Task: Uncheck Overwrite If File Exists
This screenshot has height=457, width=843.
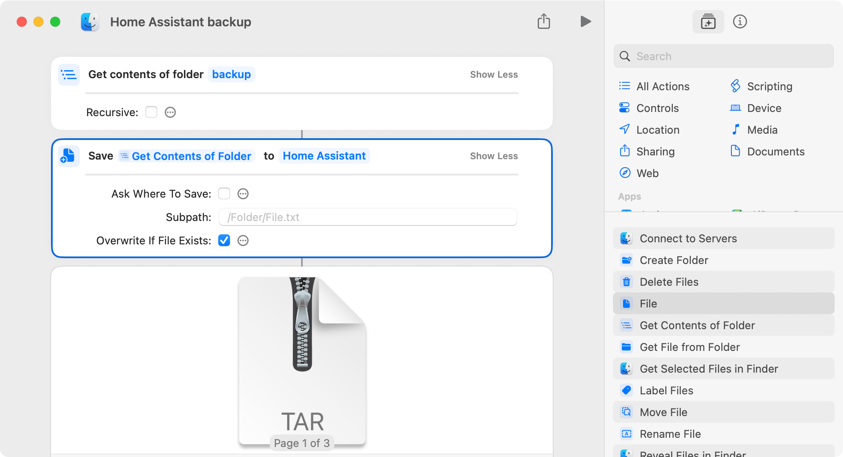Action: point(224,241)
